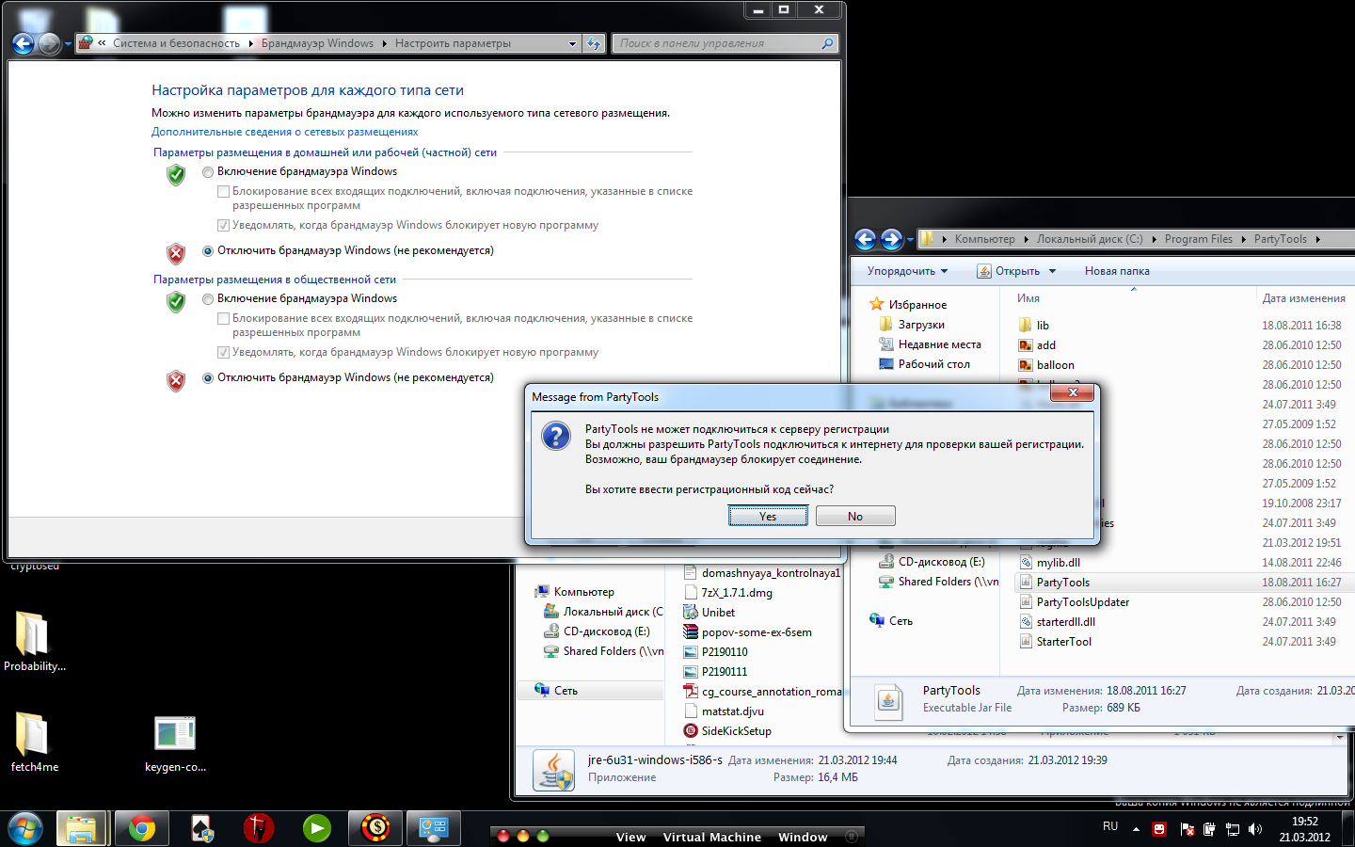
Task: Go forward in firewall control panel window
Action: 49,43
